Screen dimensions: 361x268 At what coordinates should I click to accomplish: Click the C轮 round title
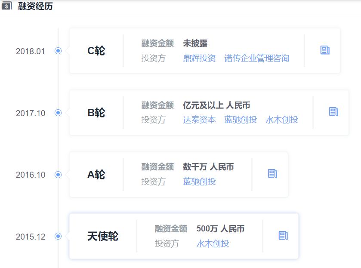click(x=96, y=51)
